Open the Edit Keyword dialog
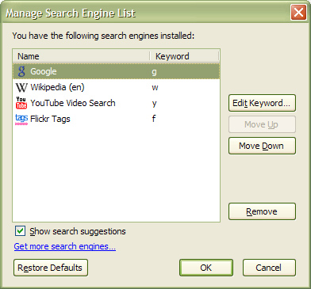This screenshot has width=311, height=289. tap(262, 103)
